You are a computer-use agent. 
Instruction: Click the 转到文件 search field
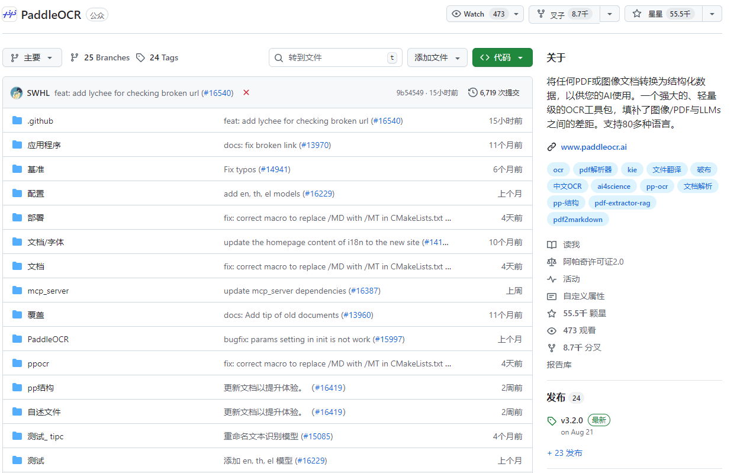336,57
